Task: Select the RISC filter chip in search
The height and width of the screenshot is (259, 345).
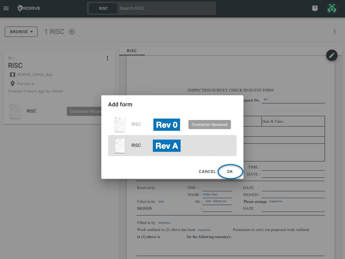Action: 103,8
